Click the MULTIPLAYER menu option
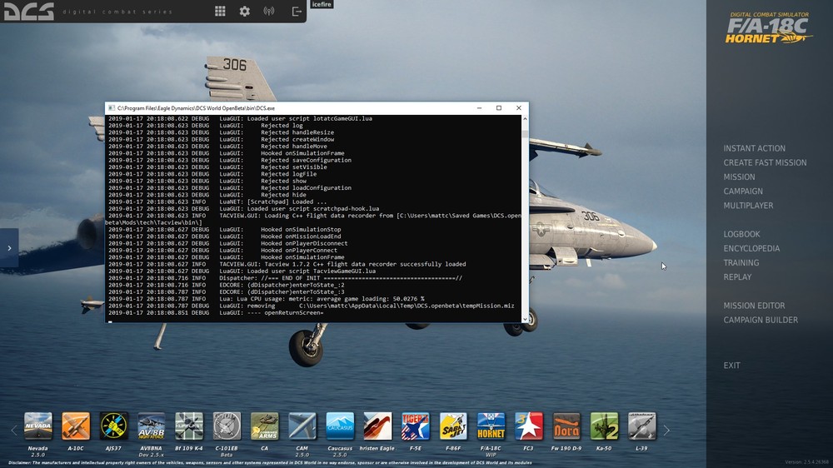 point(748,205)
